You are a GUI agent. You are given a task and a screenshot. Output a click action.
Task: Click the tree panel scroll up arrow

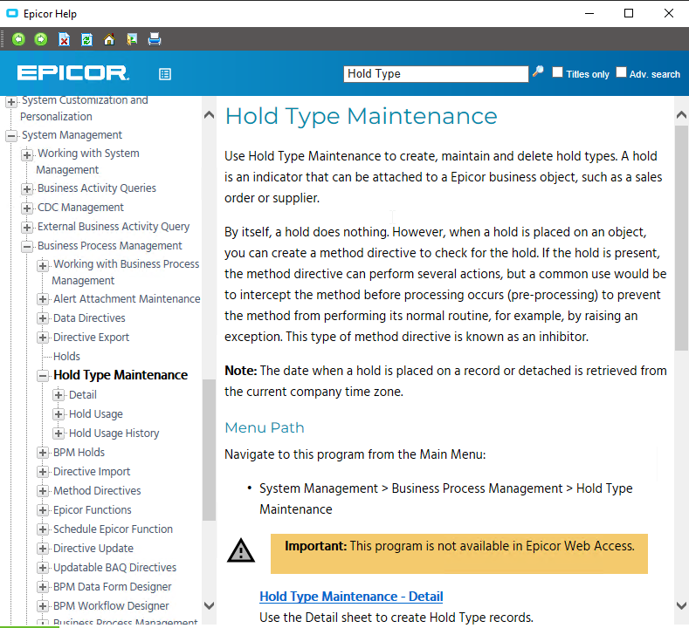pyautogui.click(x=210, y=115)
